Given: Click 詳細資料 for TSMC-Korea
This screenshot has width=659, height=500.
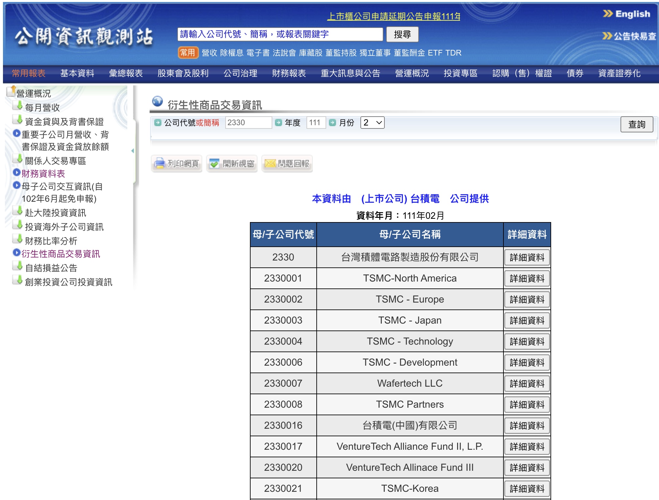Looking at the screenshot, I should [x=527, y=489].
